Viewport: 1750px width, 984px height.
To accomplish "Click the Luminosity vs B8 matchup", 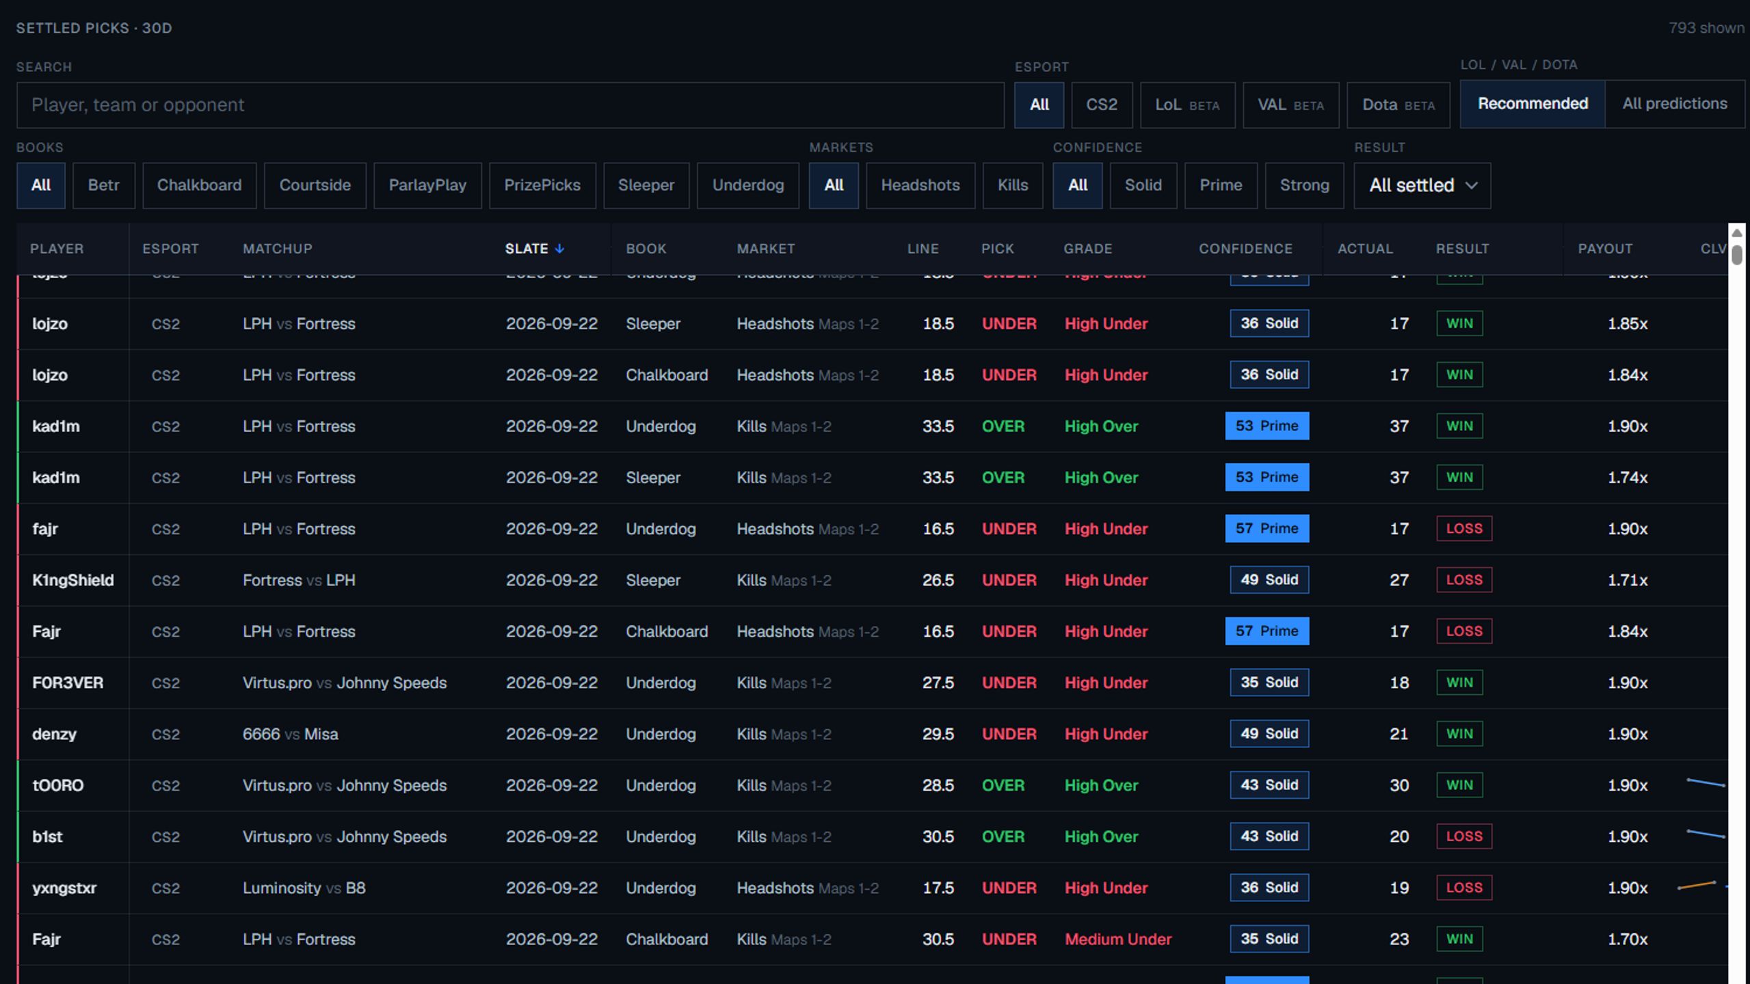I will [304, 888].
